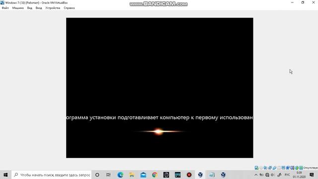318x179 pixels.
Task: Click the battery icon in the system tray
Action: pos(262,175)
